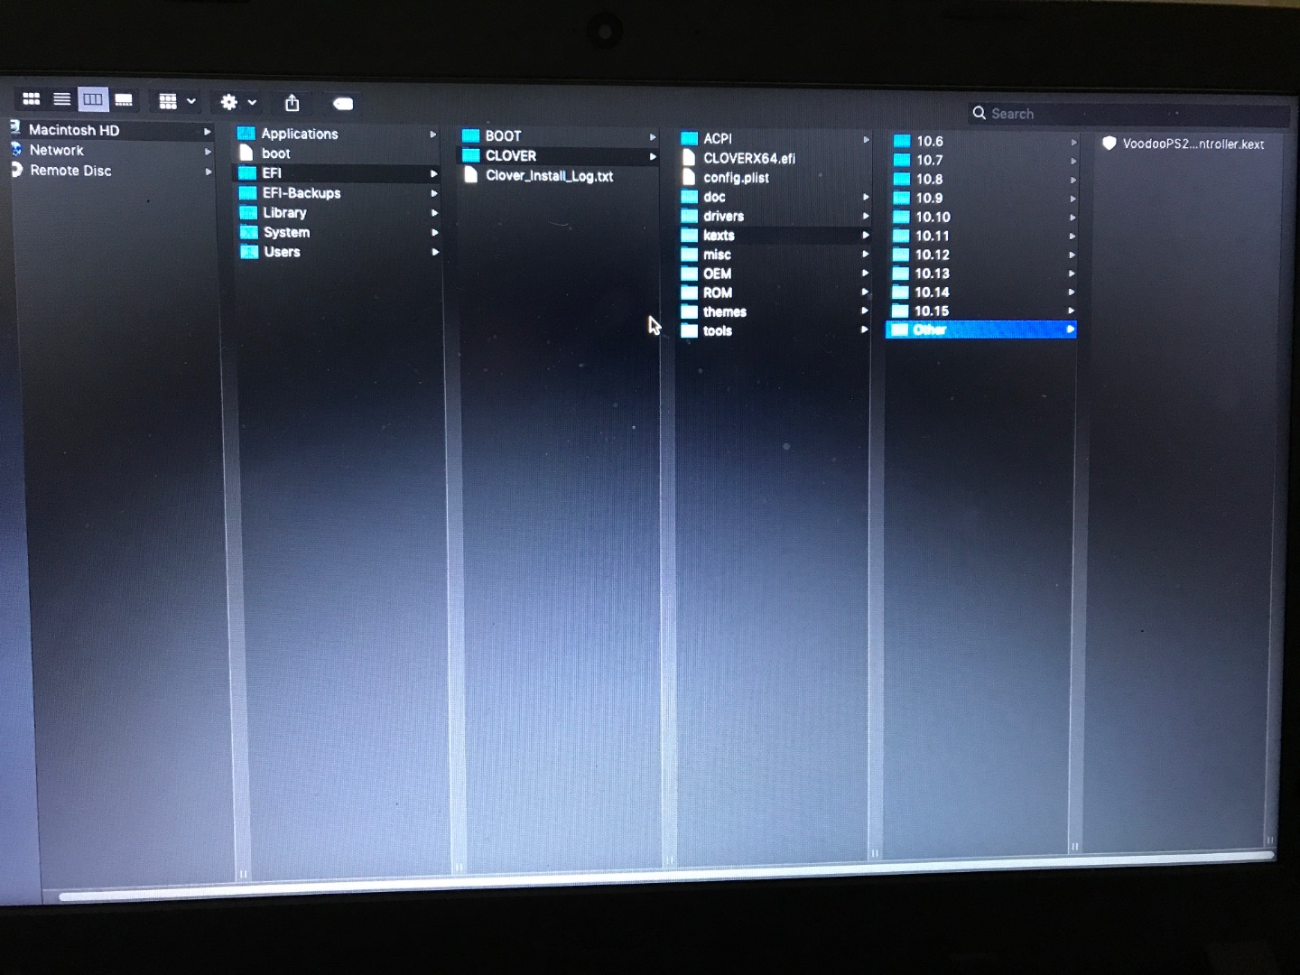
Task: Expand the OEM folder arrow
Action: pyautogui.click(x=865, y=273)
